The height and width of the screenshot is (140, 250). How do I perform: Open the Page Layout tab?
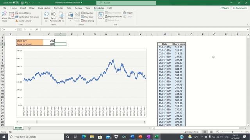[44, 8]
